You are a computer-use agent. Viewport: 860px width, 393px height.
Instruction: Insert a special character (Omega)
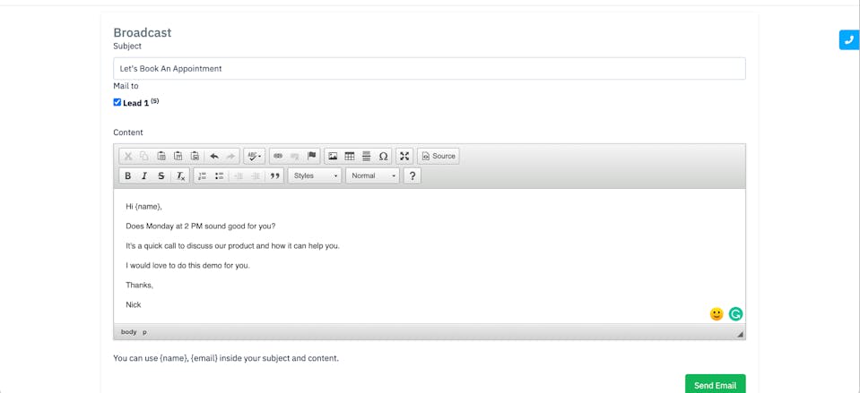[383, 156]
